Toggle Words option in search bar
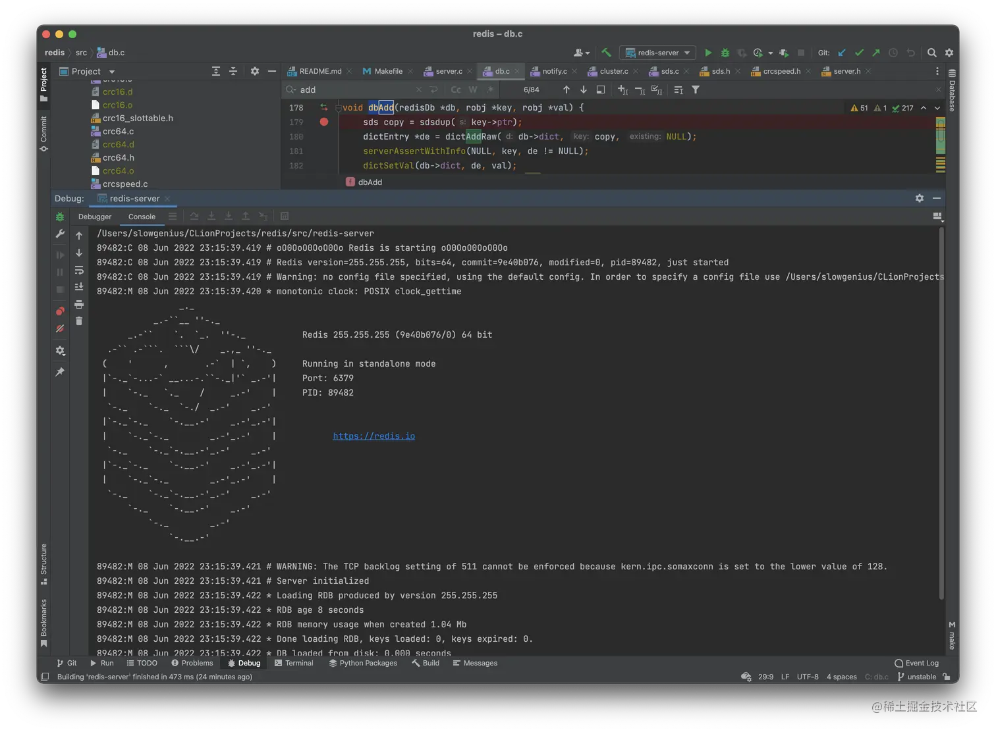 point(473,90)
